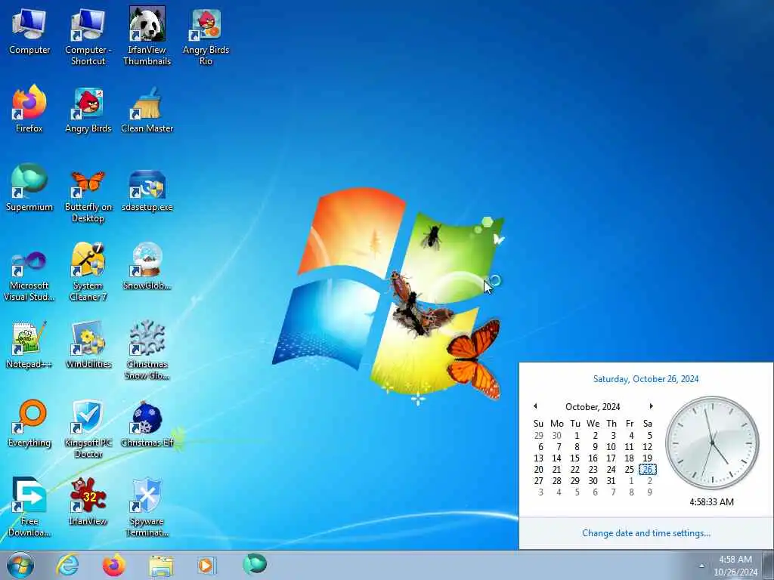774x580 pixels.
Task: Select highlighted day 26 in calendar
Action: 647,470
